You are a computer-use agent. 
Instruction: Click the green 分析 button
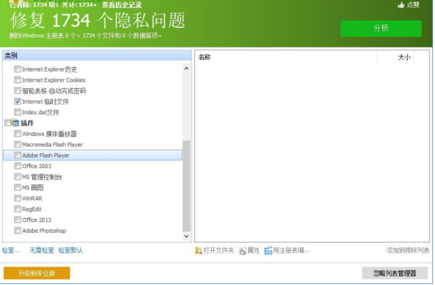point(381,28)
